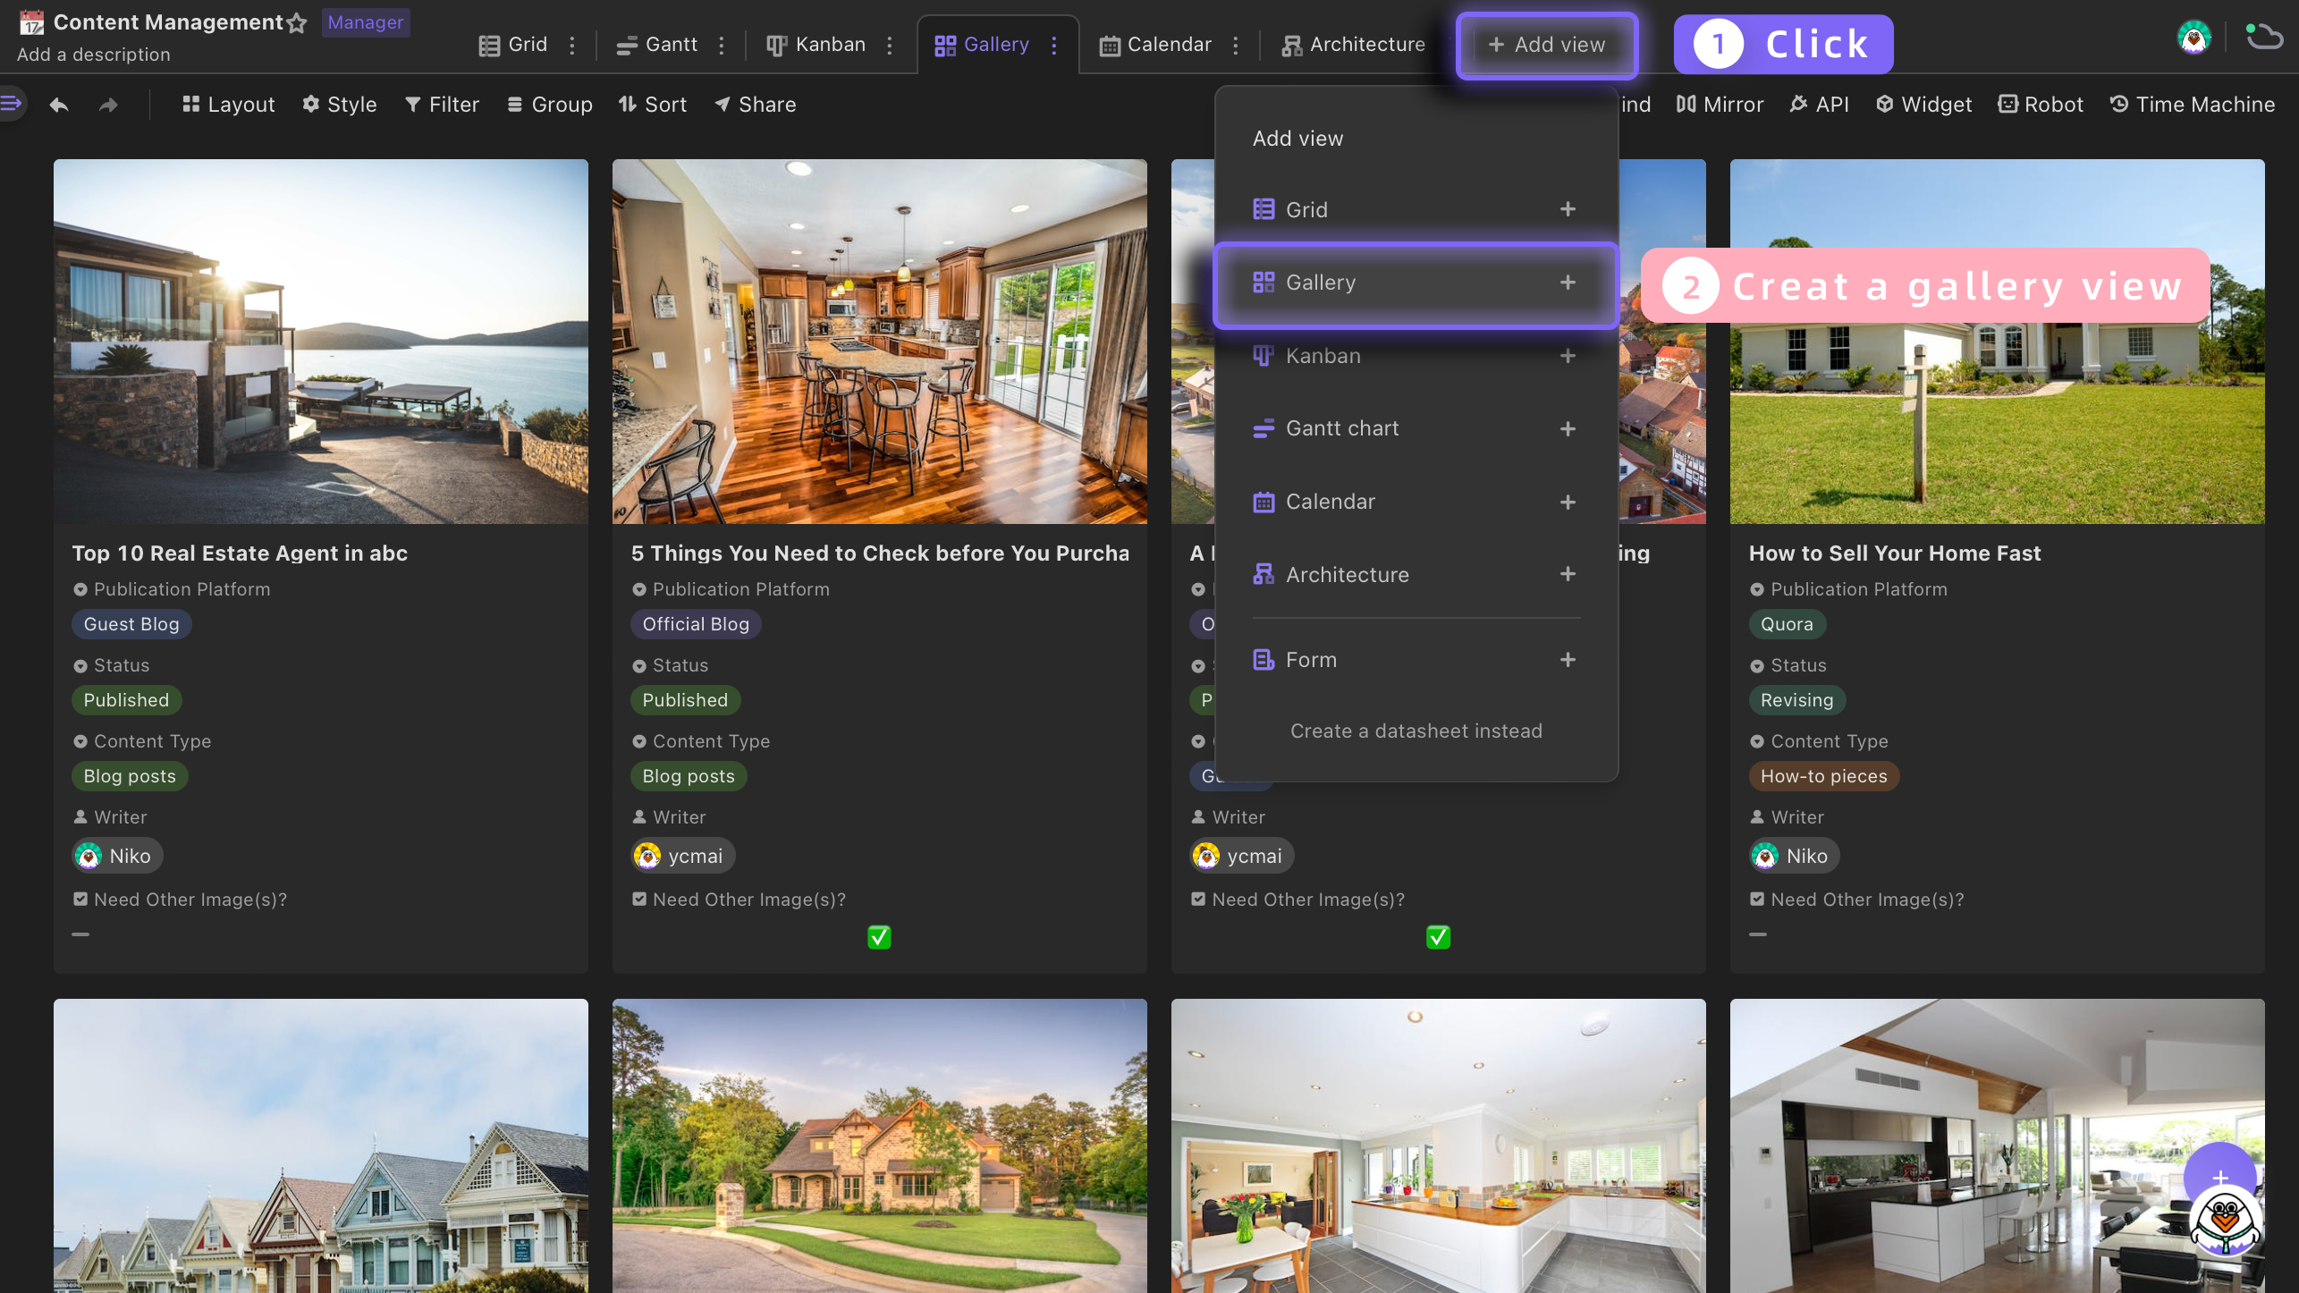Click the Quora platform tag

(x=1787, y=624)
